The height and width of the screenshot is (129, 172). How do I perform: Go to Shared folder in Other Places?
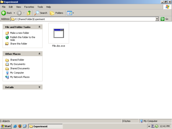[x=17, y=60]
